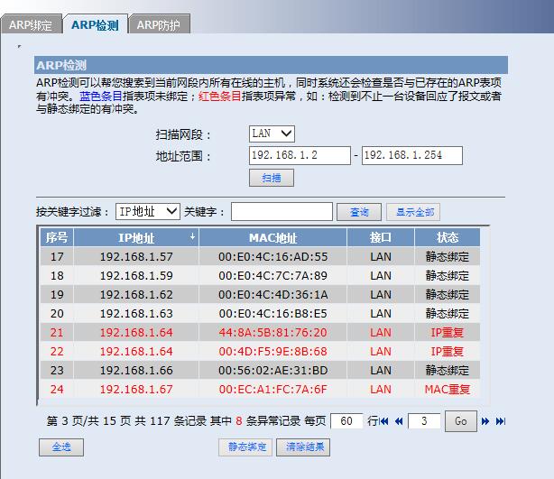Click MAC address 00:EC:A1:FC:7A:6F
Image resolution: width=554 pixels, height=479 pixels.
pyautogui.click(x=272, y=390)
